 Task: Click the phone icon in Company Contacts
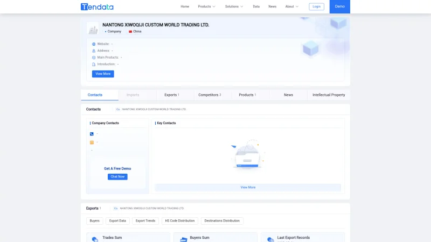click(x=92, y=134)
